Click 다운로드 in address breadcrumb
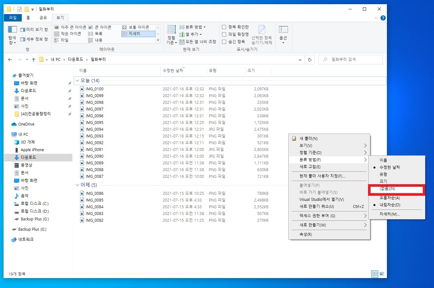The height and width of the screenshot is (288, 434). [x=75, y=60]
